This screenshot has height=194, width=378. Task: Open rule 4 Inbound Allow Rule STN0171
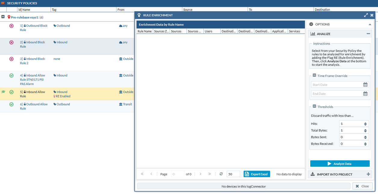[33, 80]
